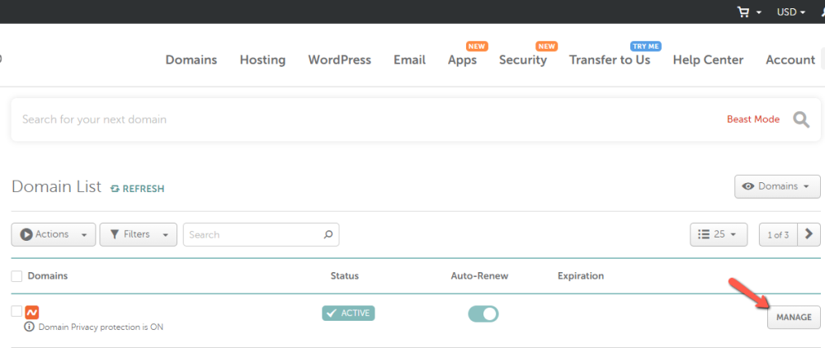
Task: Click the 1 of 3 page indicator
Action: 778,234
